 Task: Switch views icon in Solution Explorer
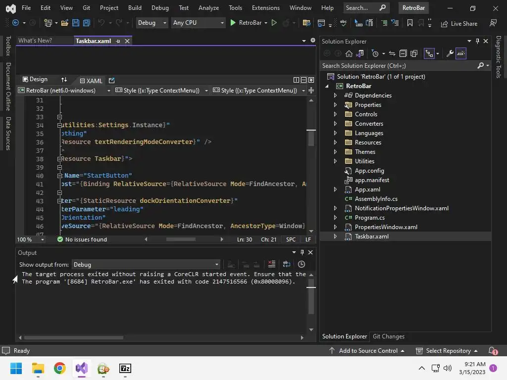click(360, 53)
